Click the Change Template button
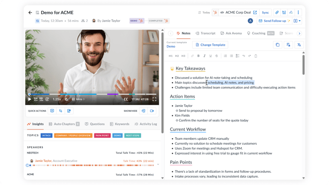 tap(210, 45)
